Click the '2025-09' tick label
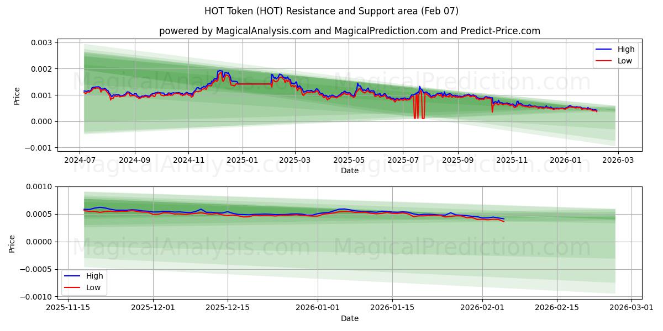 [x=458, y=160]
